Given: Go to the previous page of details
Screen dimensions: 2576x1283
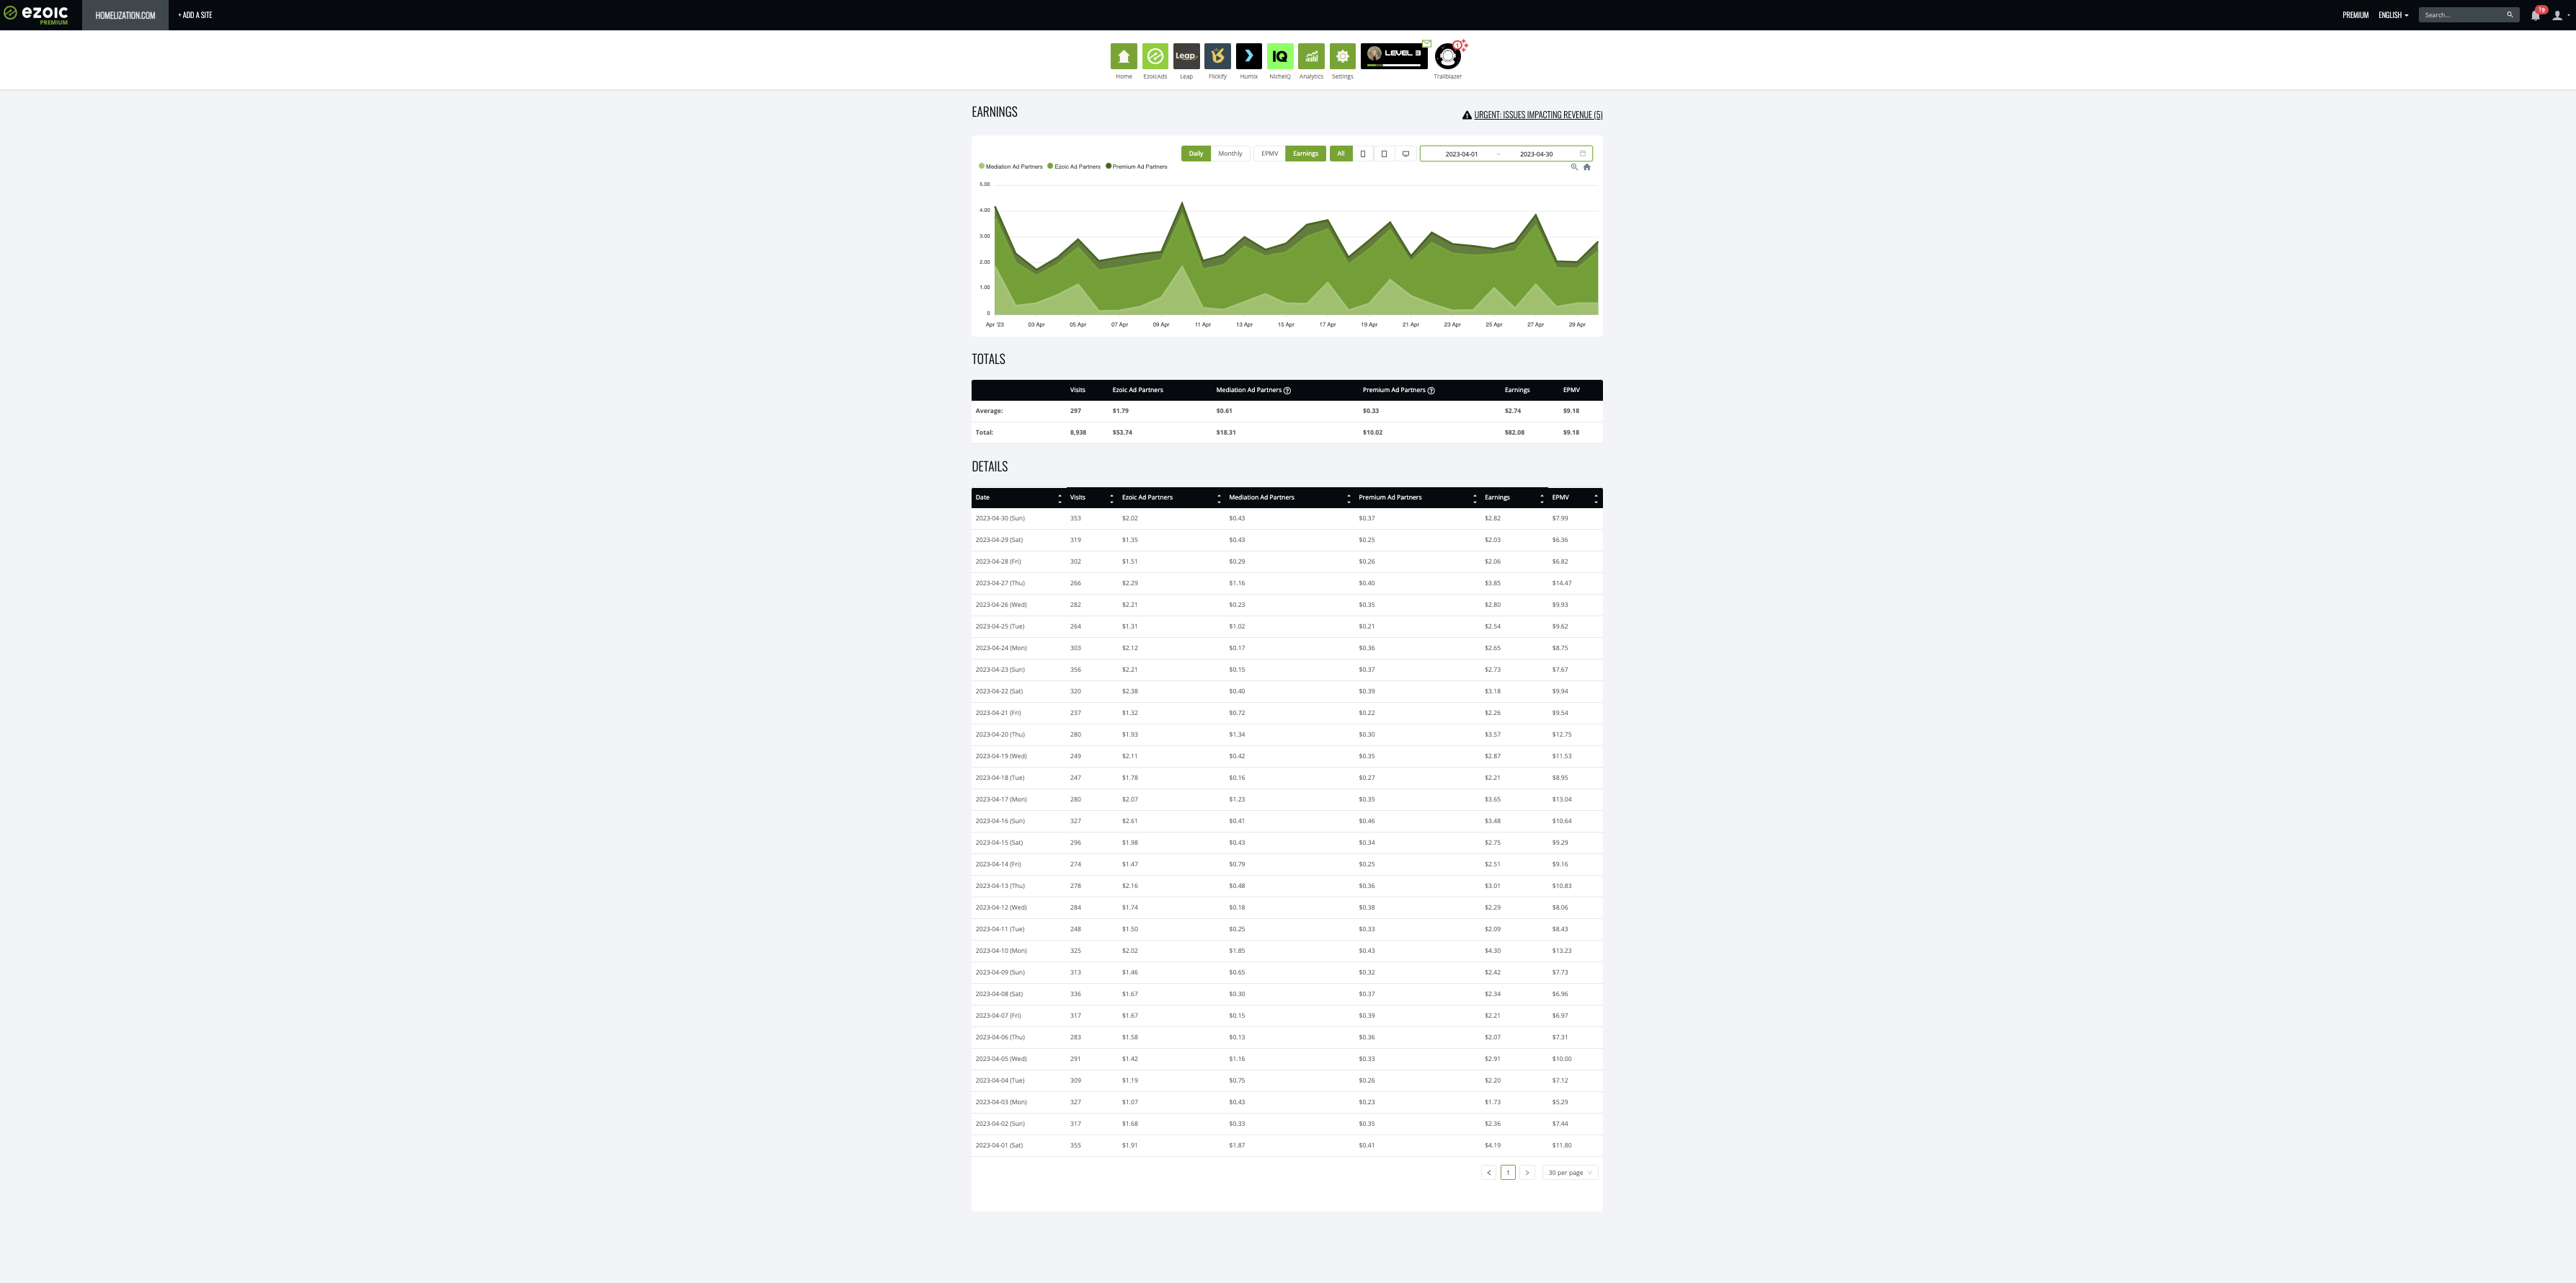Looking at the screenshot, I should [1488, 1172].
